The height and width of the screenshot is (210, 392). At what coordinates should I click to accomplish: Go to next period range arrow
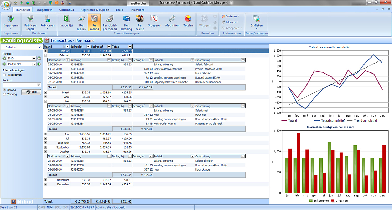click(x=39, y=64)
